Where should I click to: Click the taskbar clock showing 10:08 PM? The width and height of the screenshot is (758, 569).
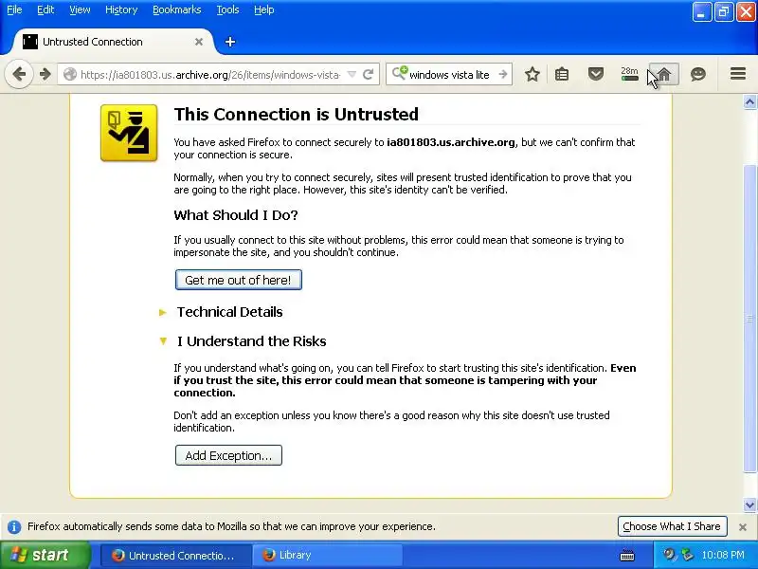(723, 556)
